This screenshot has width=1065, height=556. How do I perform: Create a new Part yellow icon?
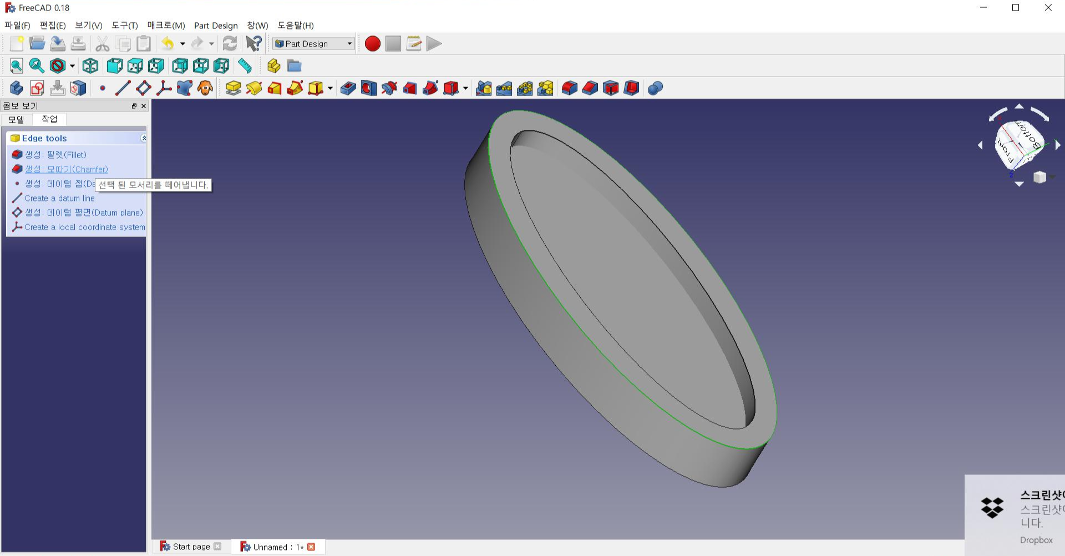coord(273,65)
